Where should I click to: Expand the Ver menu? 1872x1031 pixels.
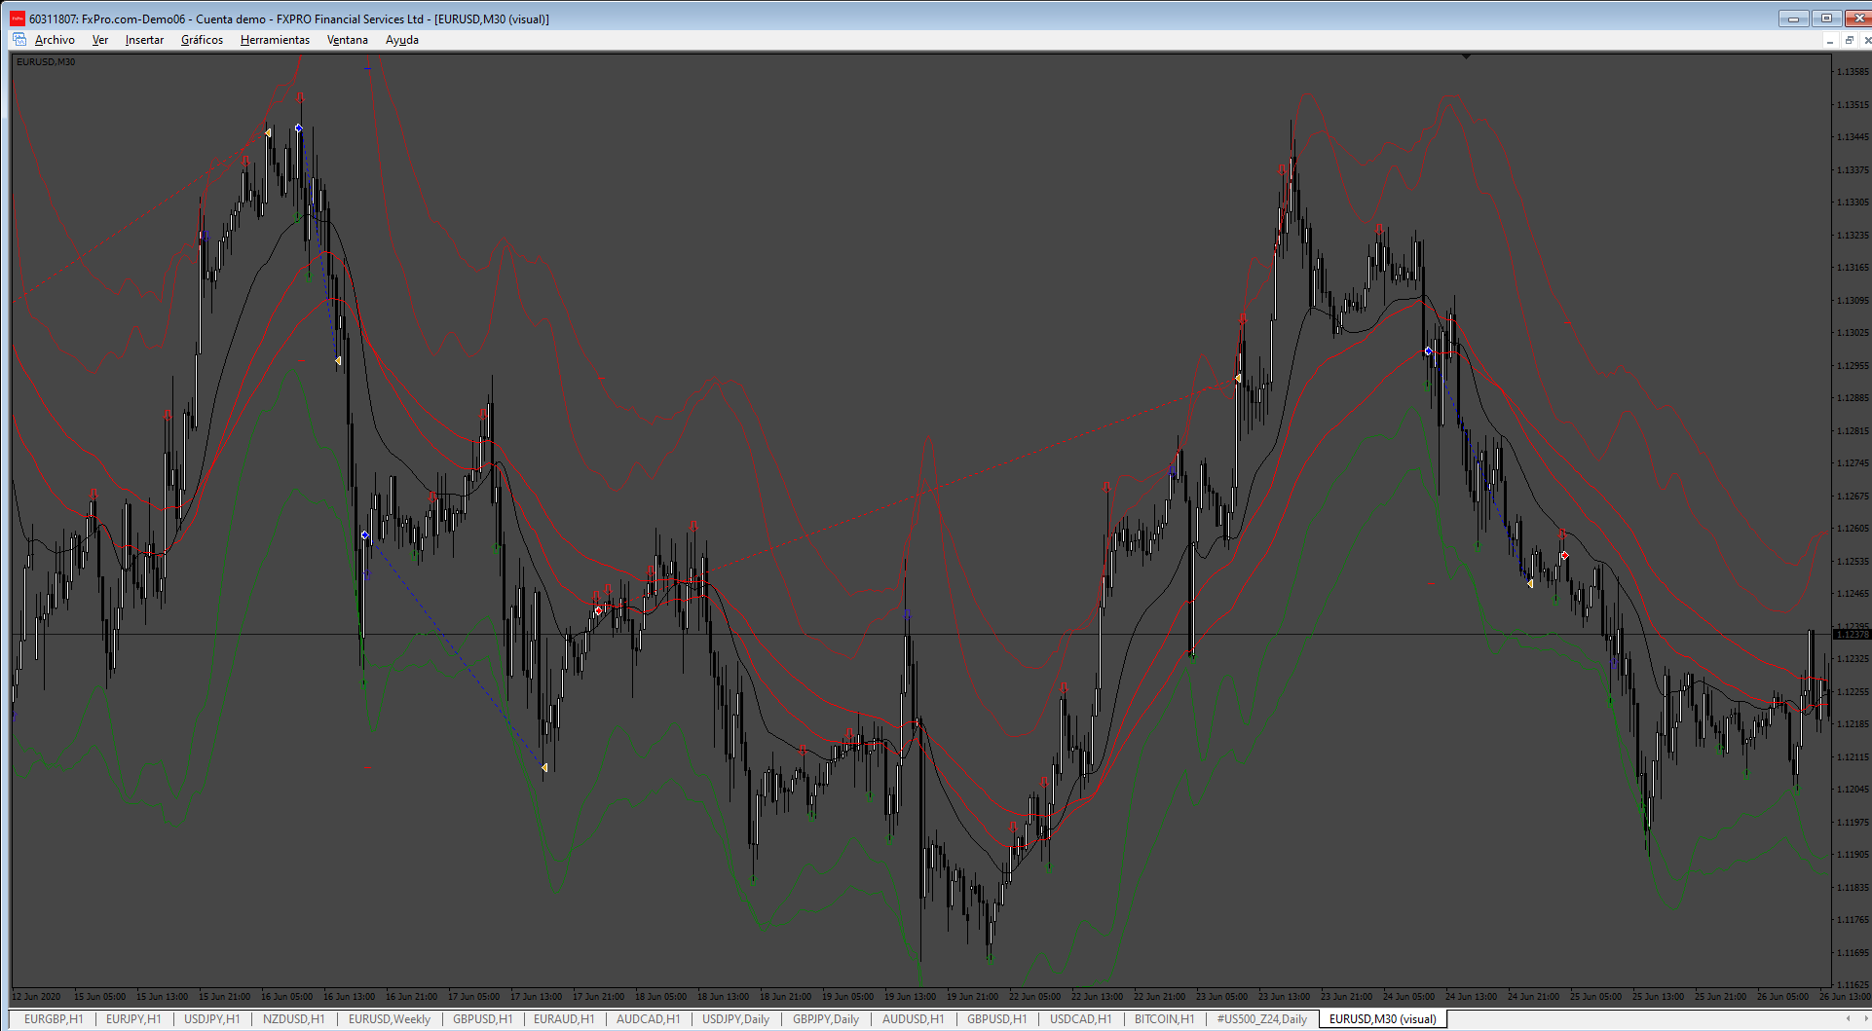click(x=100, y=40)
